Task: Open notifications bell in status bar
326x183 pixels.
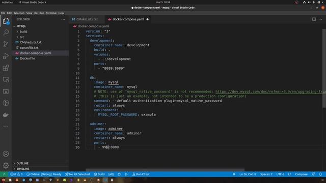Action: [320, 174]
